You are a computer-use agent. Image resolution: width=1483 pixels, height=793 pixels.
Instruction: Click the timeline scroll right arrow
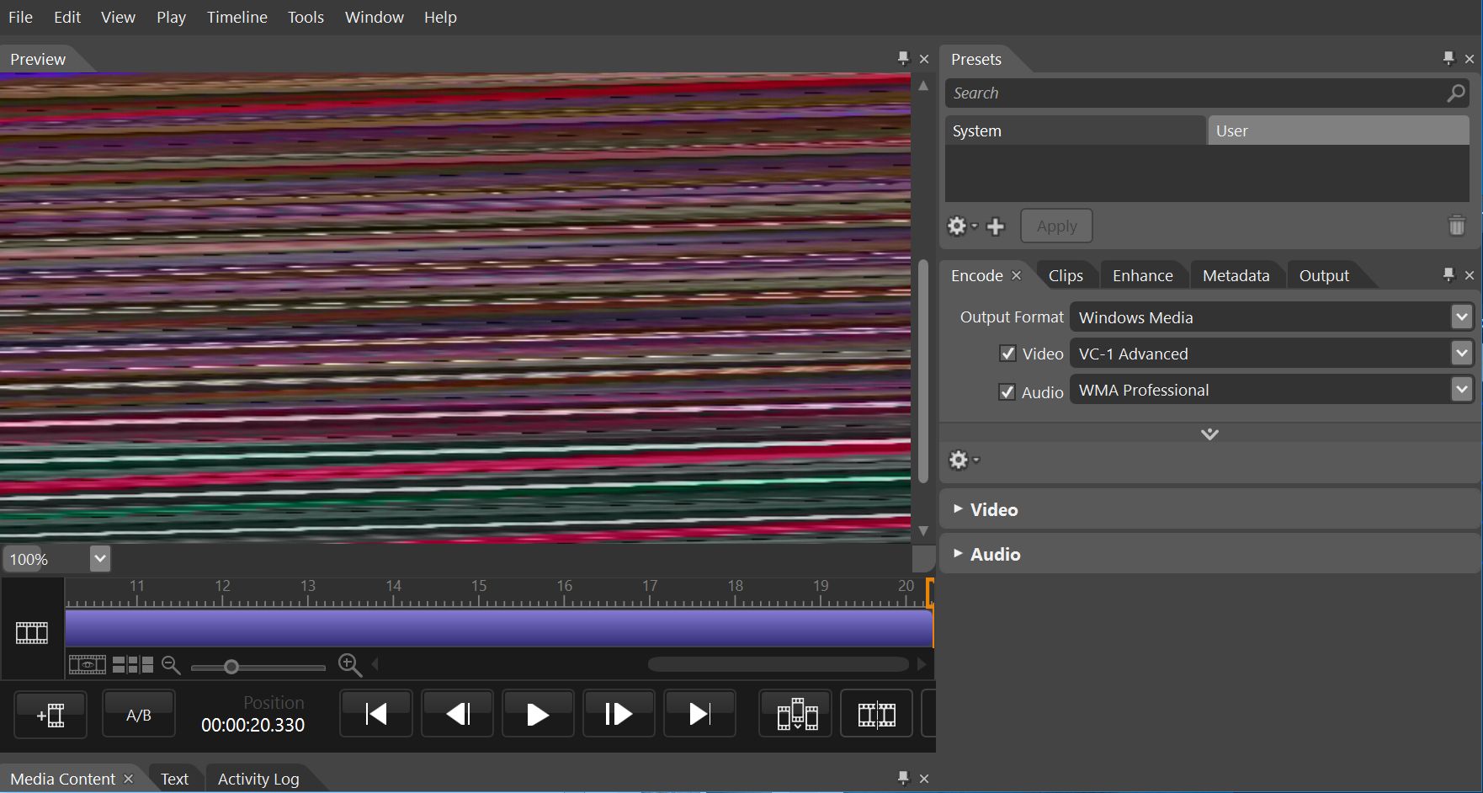922,664
